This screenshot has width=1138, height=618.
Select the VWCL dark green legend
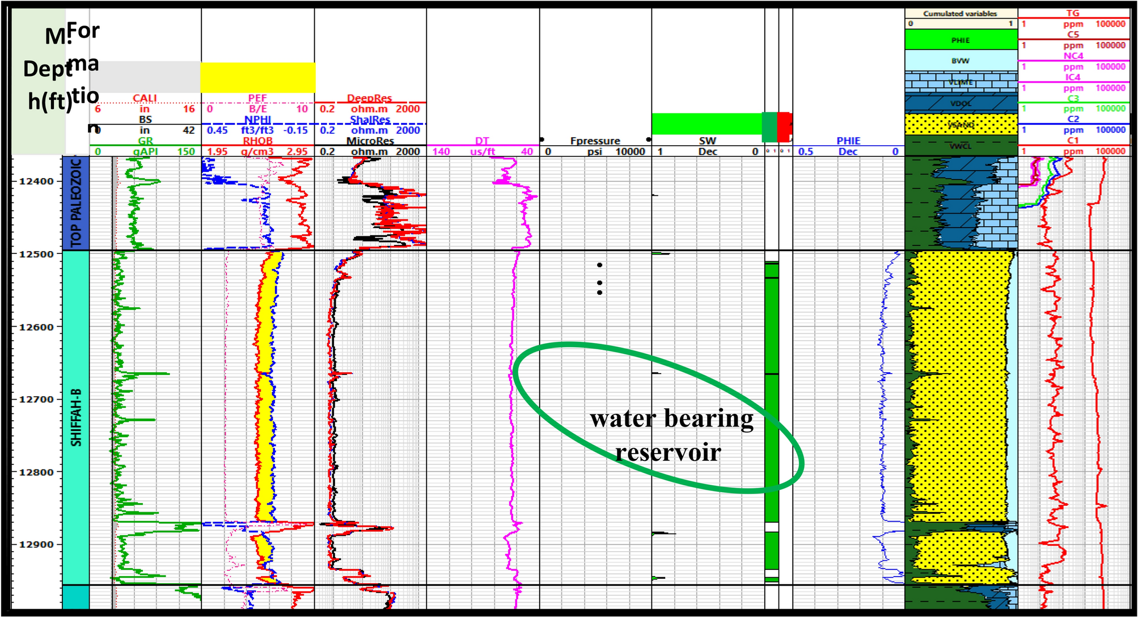961,146
